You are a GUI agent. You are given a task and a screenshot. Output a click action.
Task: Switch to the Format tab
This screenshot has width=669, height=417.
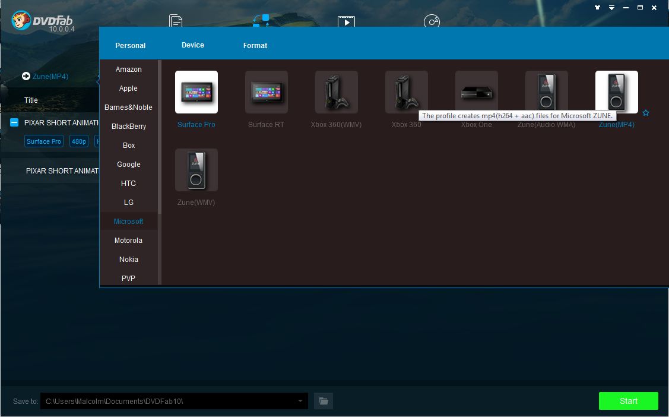click(255, 45)
